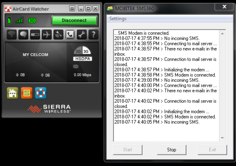Viewport: 236px width, 166px height.
Task: Toggle the airplane mode icon
Action: pos(46,35)
